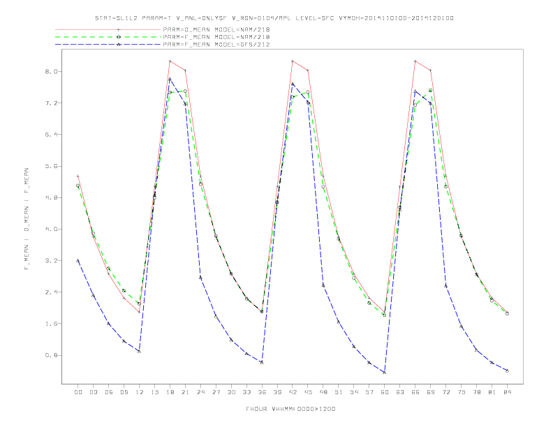Click x-axis forecast hour label 24
This screenshot has height=427, width=553.
[x=200, y=392]
